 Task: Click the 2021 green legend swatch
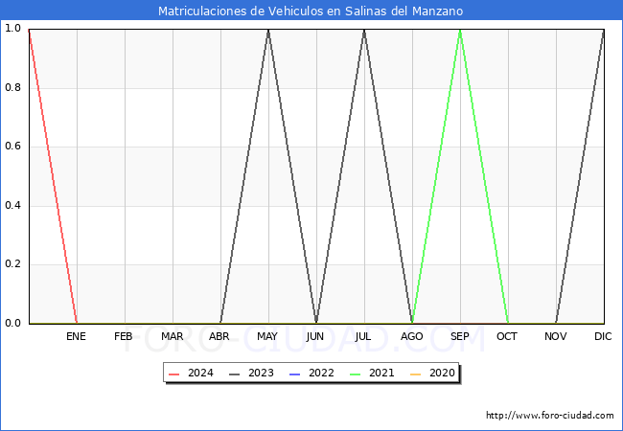coord(356,374)
